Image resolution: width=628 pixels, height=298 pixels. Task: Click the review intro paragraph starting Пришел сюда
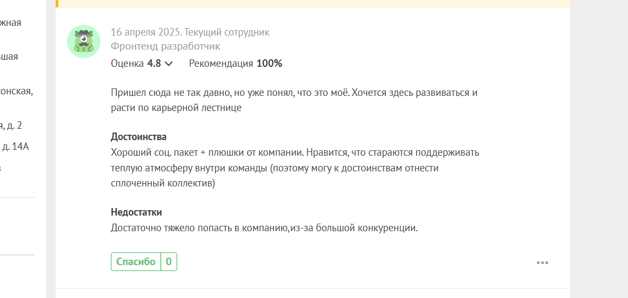click(x=295, y=100)
